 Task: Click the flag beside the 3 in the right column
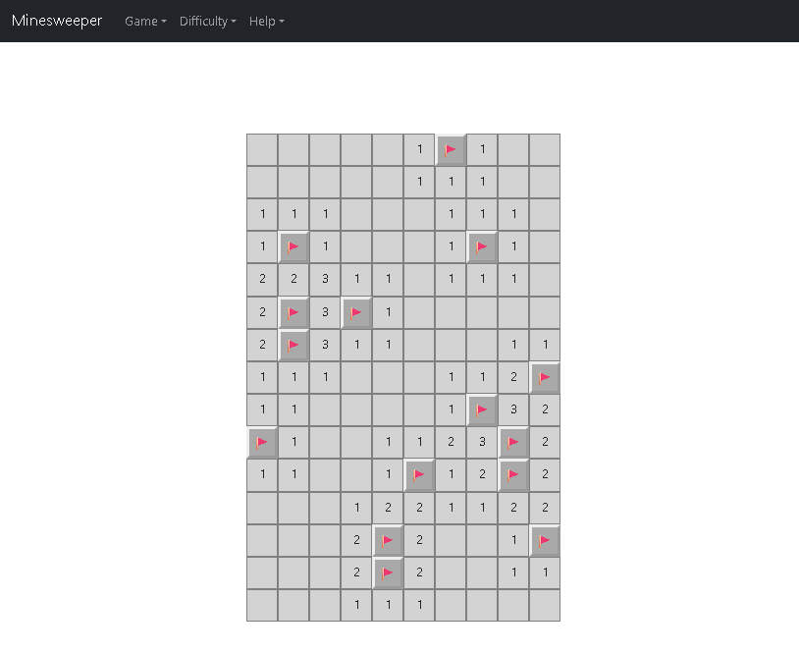click(x=481, y=409)
